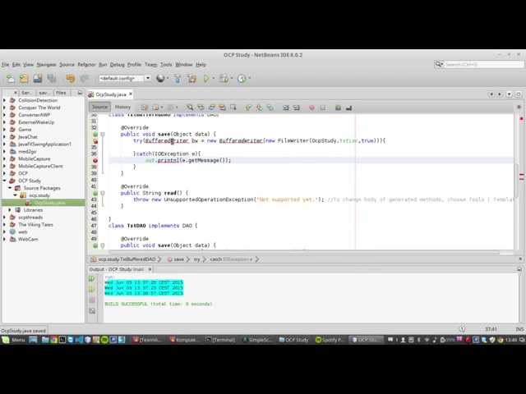Click the Profile Project clock icon
Viewport: 526px width, 394px height.
tap(241, 79)
